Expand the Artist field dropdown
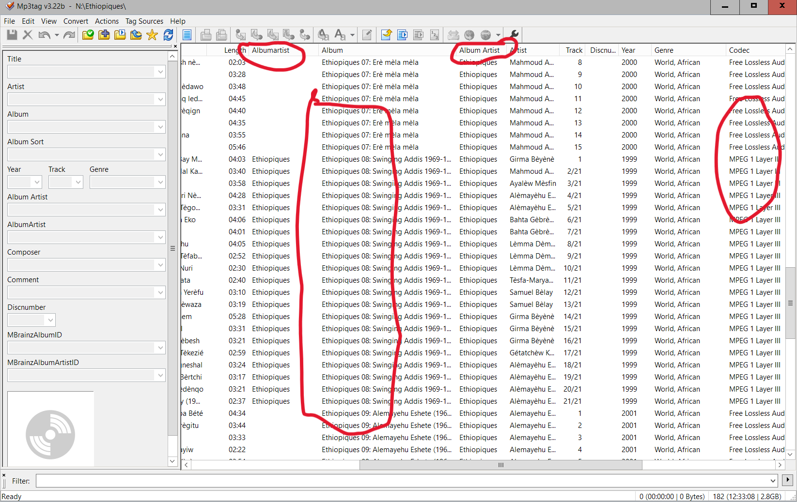This screenshot has height=502, width=797. point(160,99)
